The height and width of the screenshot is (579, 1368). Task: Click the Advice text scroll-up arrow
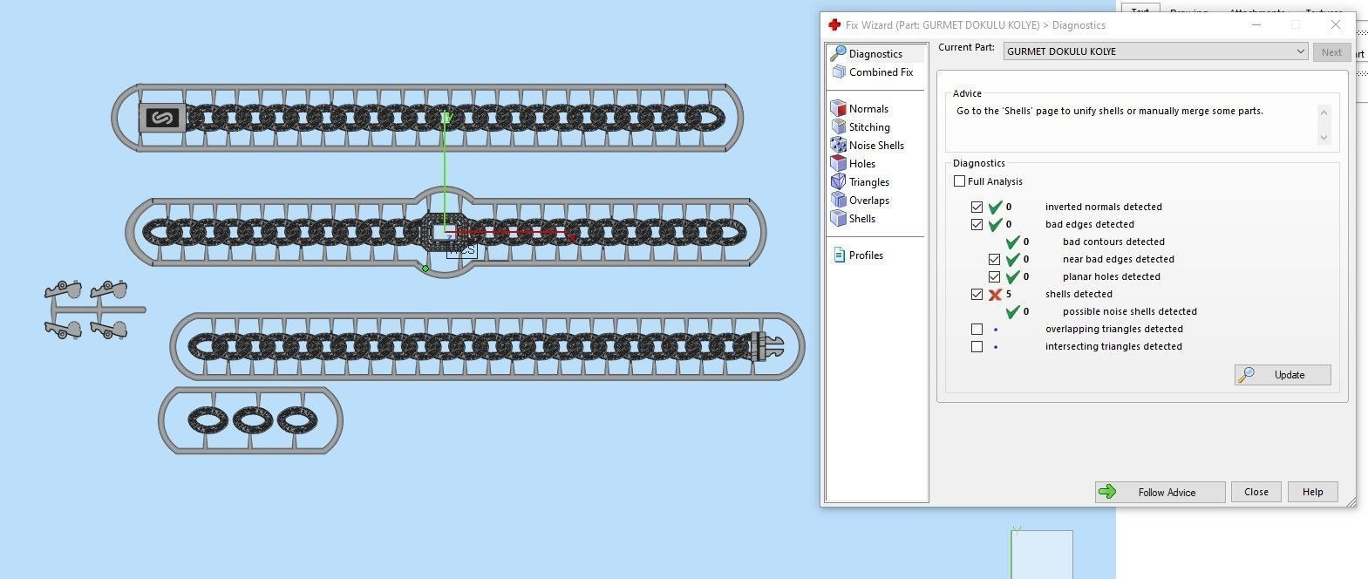click(x=1324, y=112)
